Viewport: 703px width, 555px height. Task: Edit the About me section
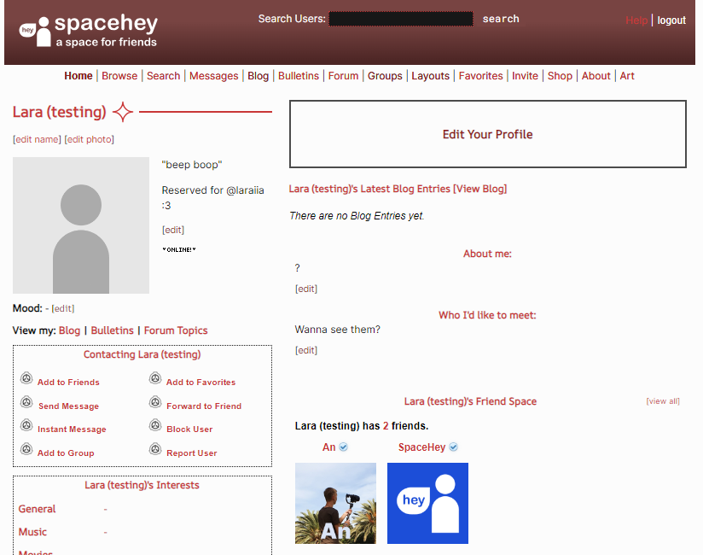pos(306,289)
